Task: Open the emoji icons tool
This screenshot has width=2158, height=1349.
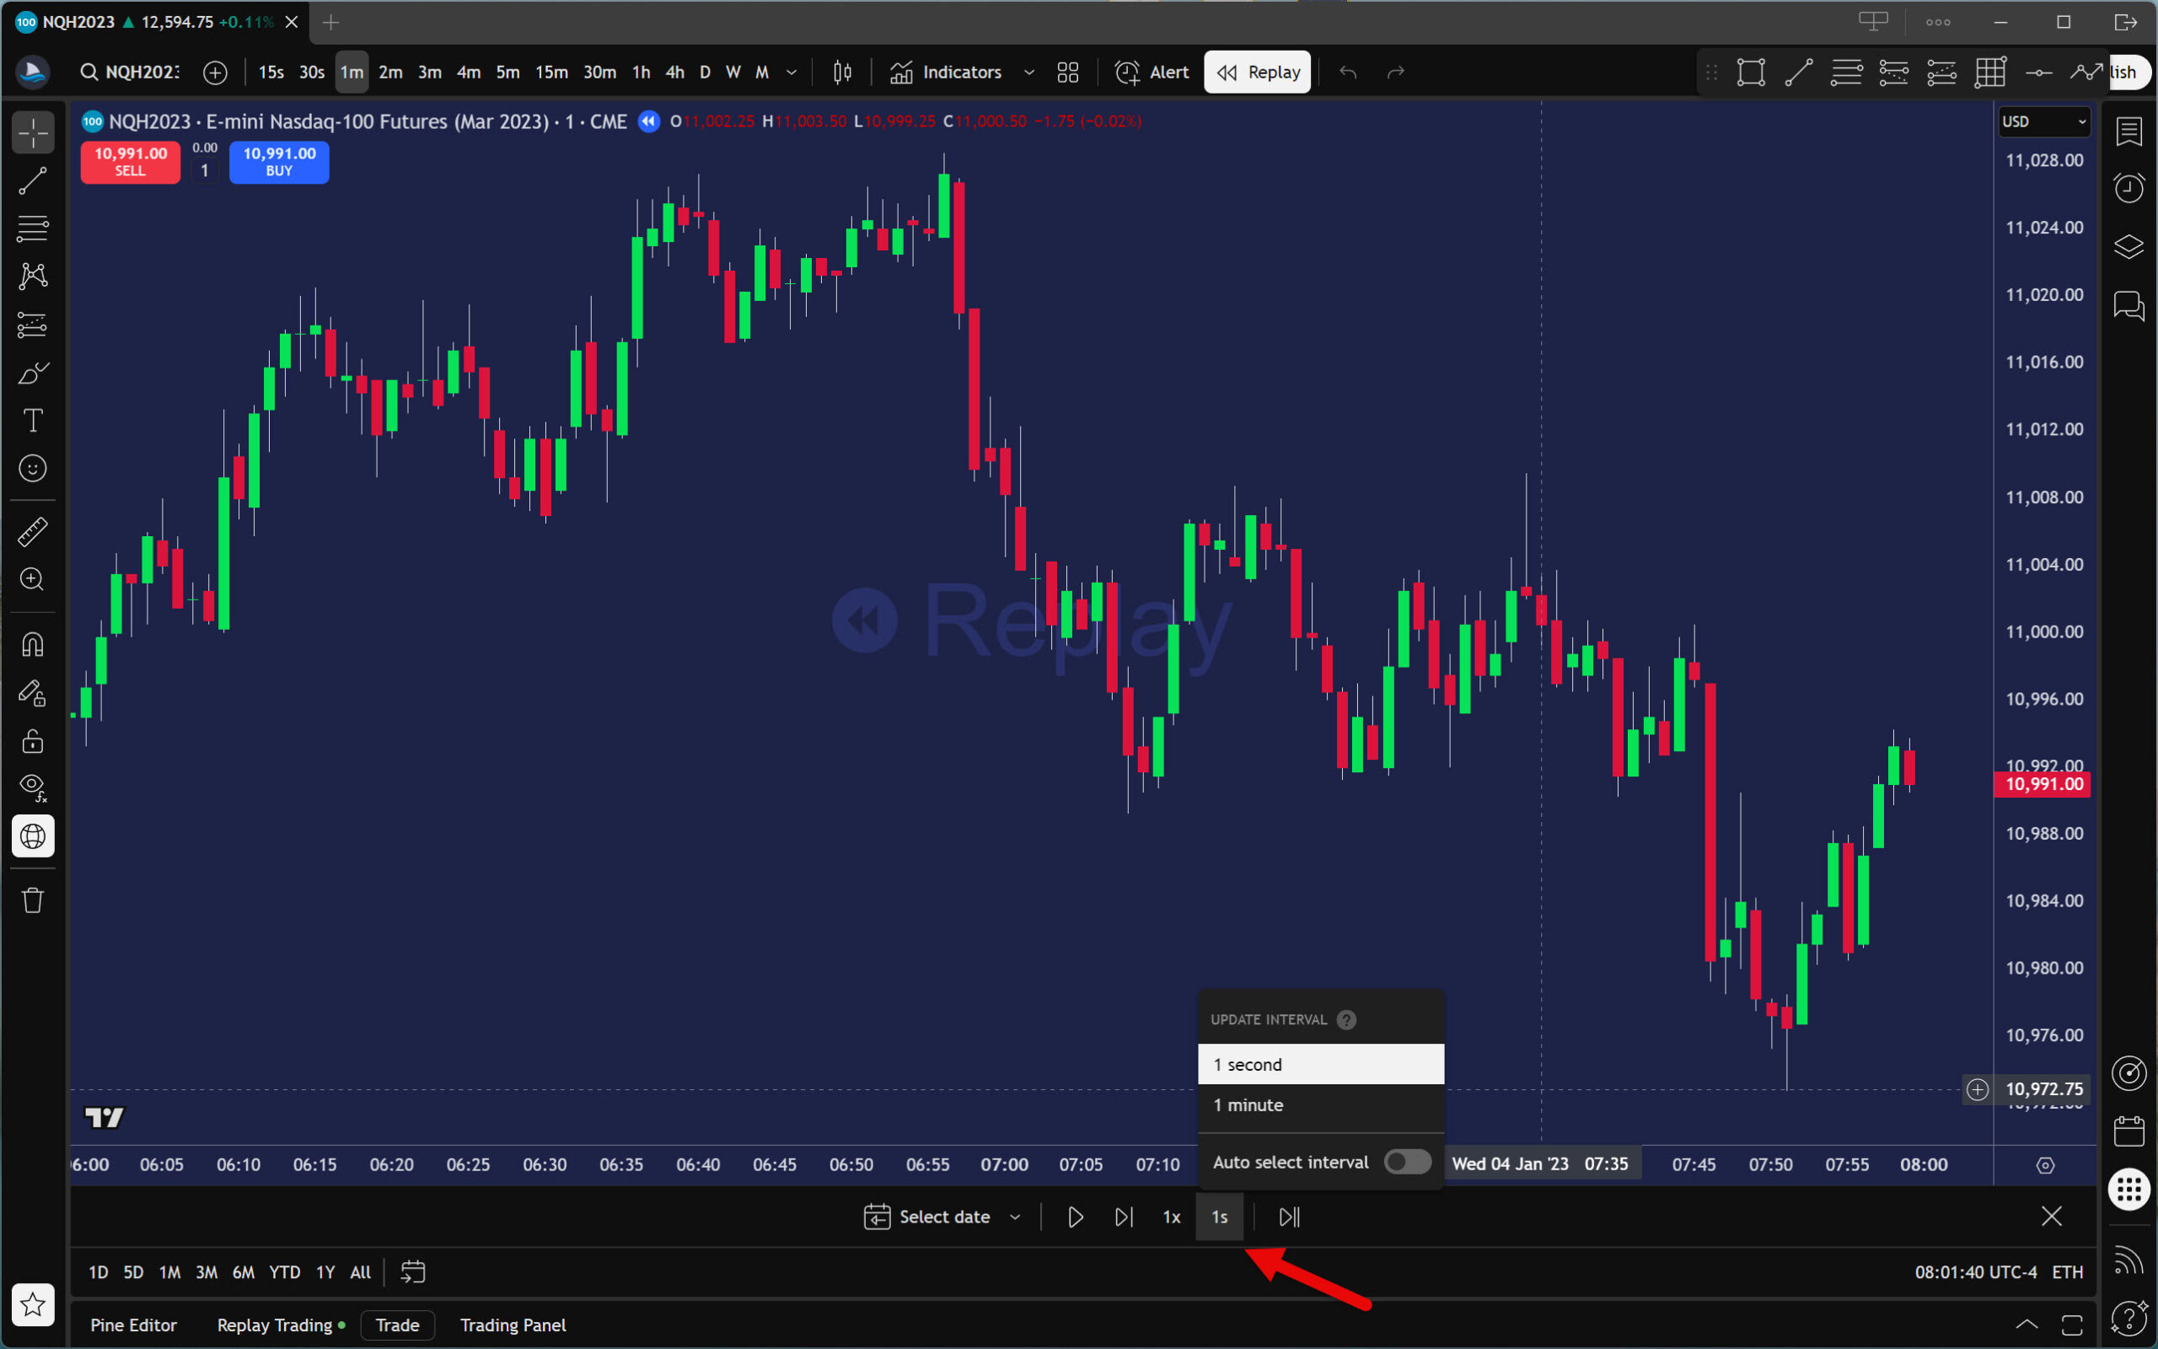Action: (33, 469)
